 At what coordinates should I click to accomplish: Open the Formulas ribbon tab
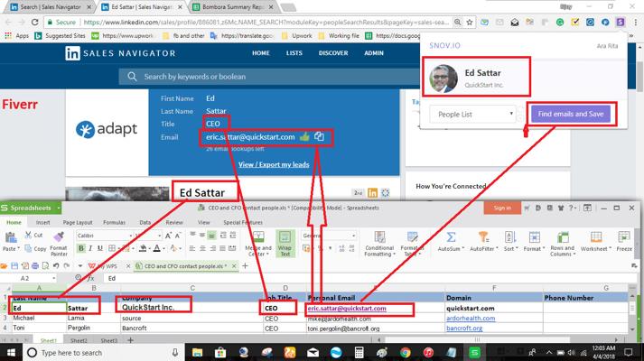[x=114, y=222]
